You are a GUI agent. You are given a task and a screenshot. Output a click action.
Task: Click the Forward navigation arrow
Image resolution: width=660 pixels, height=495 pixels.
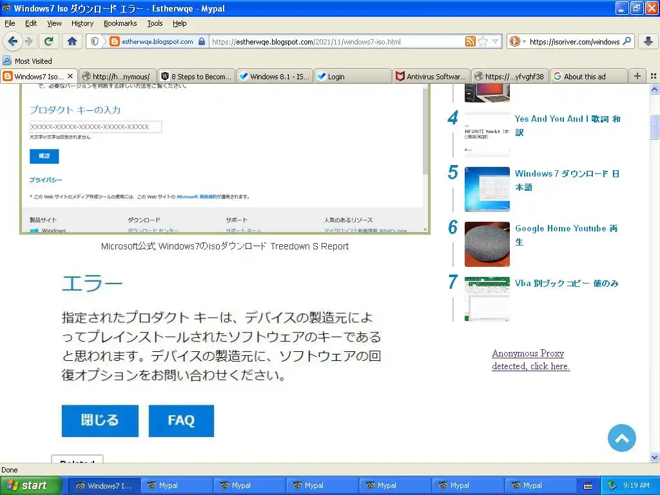(x=28, y=41)
